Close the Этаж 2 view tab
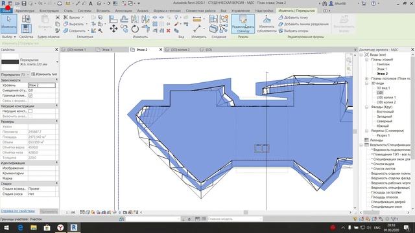 click(161, 50)
